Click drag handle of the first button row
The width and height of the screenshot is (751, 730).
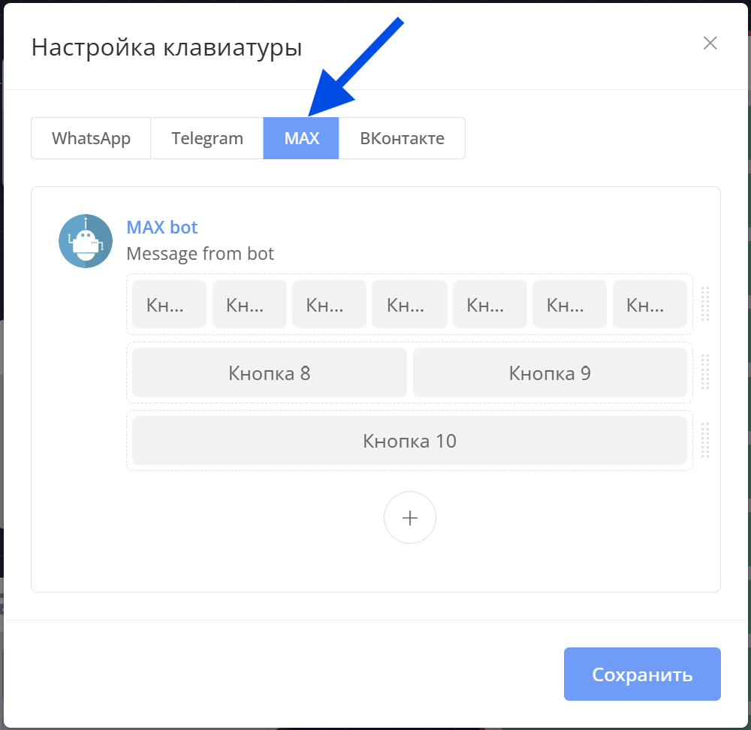704,303
